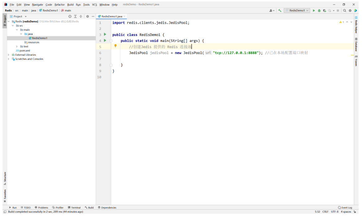
Task: Toggle the Run tool window
Action: (13, 208)
